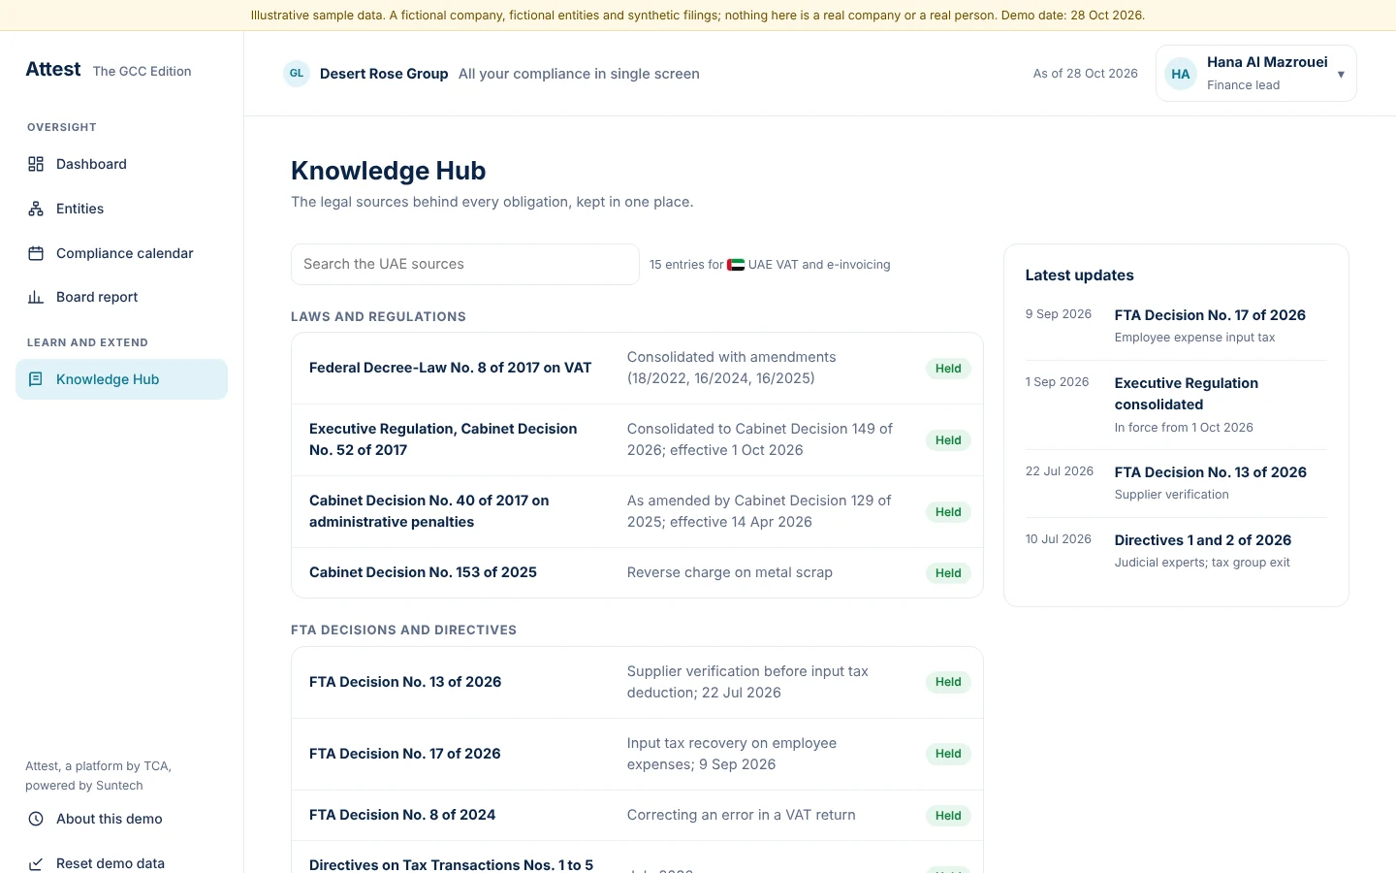
Task: Click 'As of 28 Oct 2026' date text
Action: 1086,74
